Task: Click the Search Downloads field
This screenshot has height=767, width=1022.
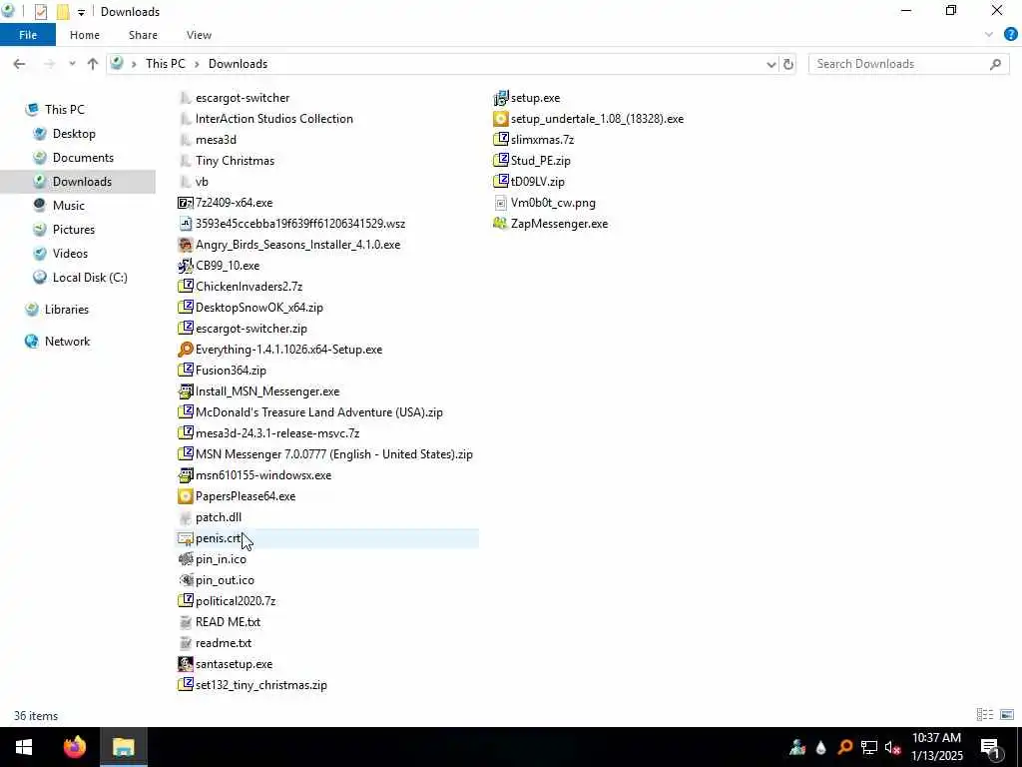Action: (908, 64)
